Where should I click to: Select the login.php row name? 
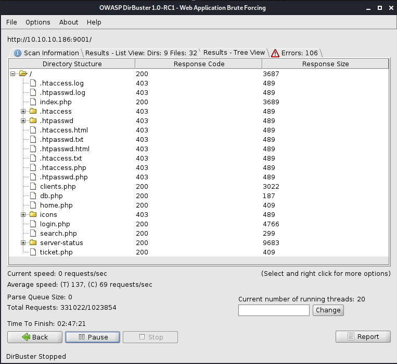(x=55, y=224)
